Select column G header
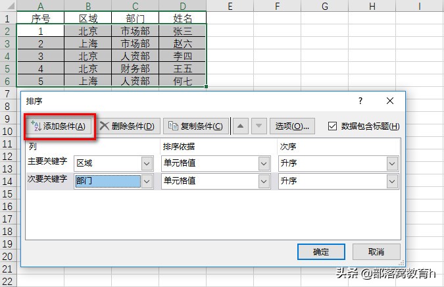 coord(324,6)
